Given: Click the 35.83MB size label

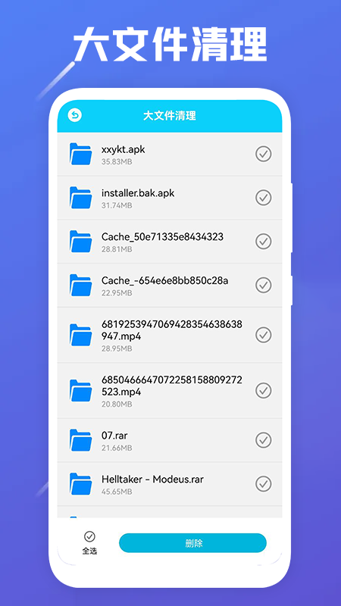Looking at the screenshot, I should 117,161.
